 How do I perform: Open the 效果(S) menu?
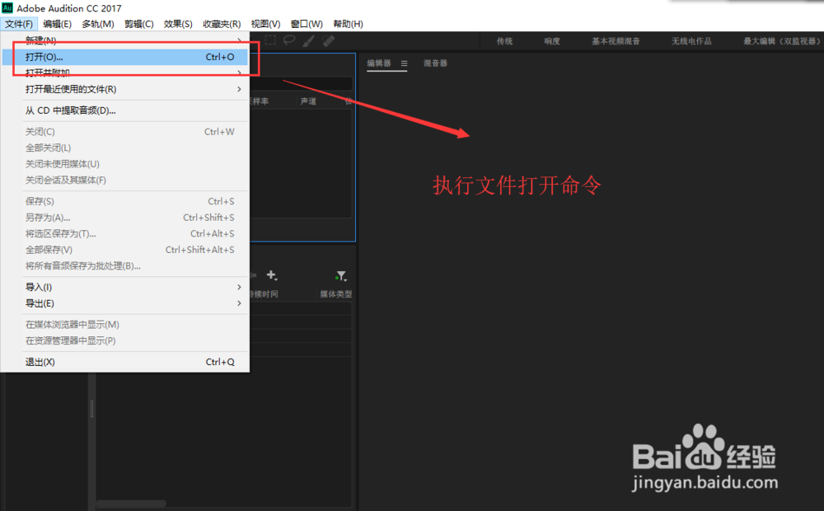[178, 24]
